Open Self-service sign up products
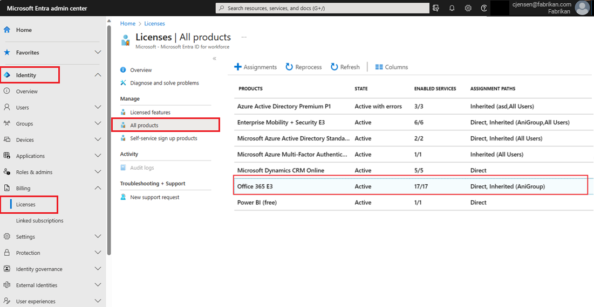This screenshot has width=594, height=307. coord(163,138)
